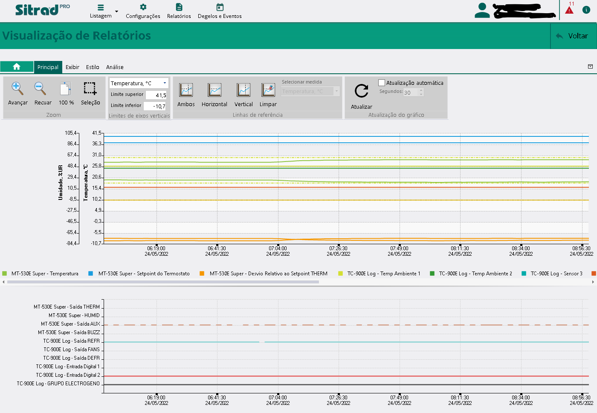
Task: Toggle MT-530E Super - Temperatura legend series
Action: click(x=45, y=274)
